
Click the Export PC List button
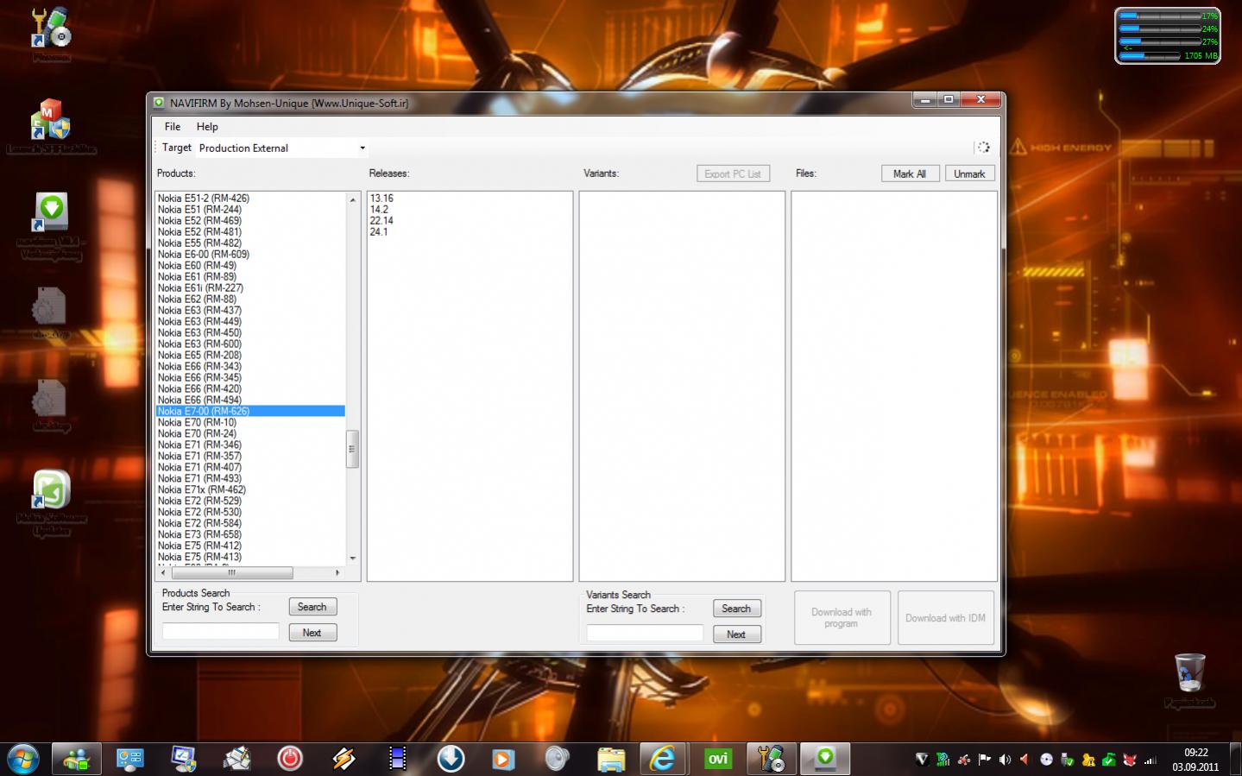[x=733, y=173]
